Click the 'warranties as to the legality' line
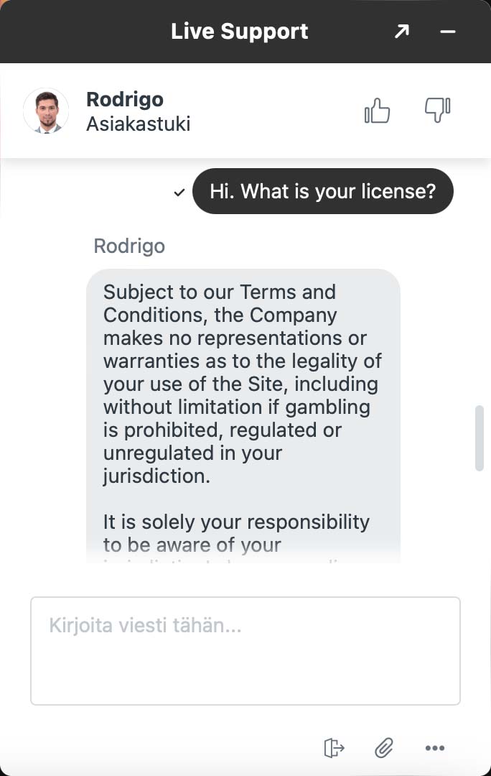 (242, 361)
